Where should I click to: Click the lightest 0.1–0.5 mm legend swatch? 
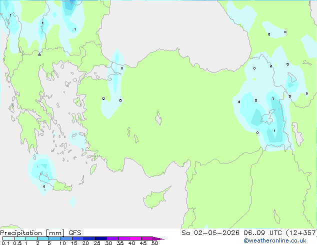pos(8,238)
